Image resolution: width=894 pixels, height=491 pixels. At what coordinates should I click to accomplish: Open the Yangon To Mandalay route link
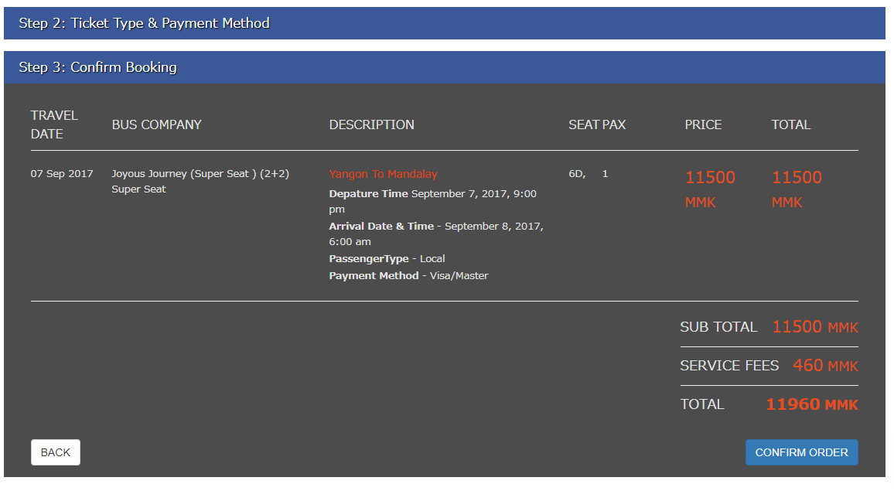[383, 174]
